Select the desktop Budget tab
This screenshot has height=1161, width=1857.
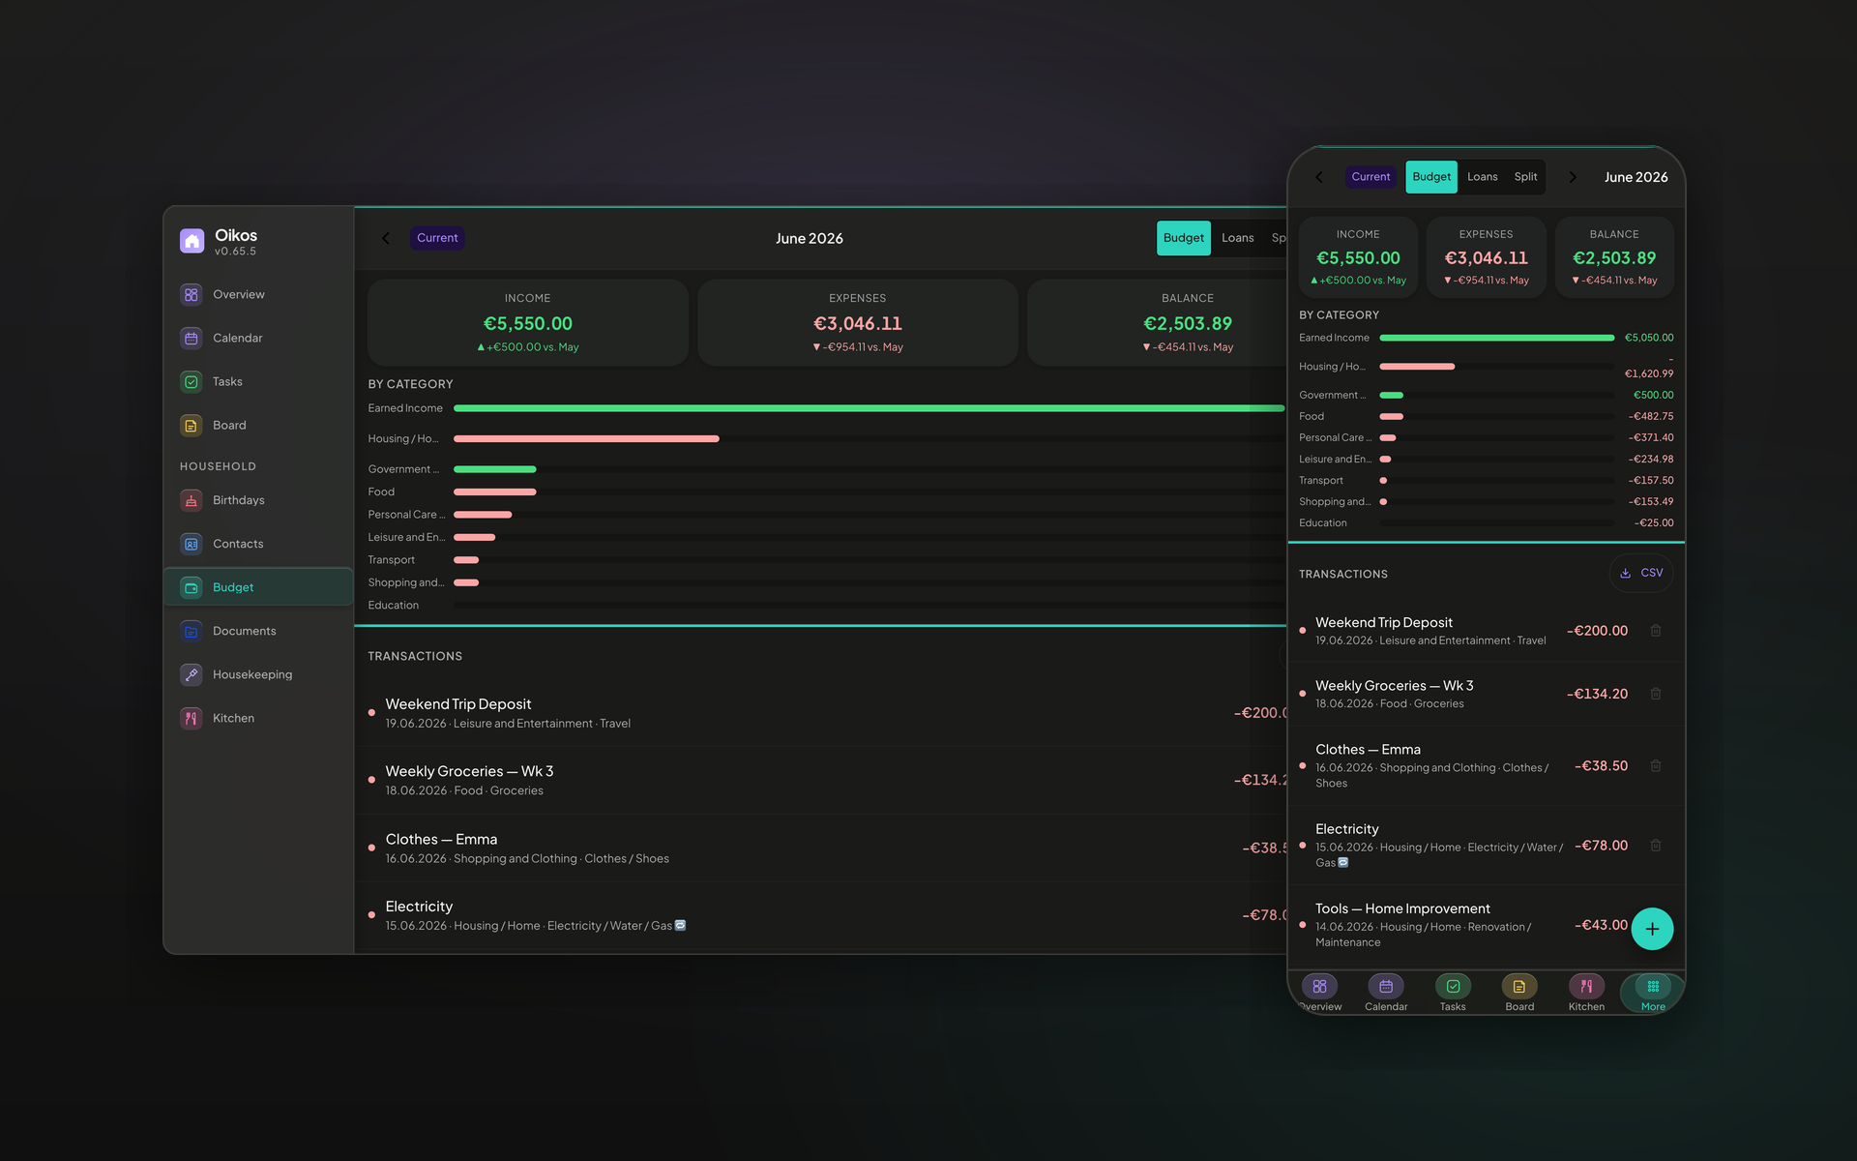tap(1183, 238)
